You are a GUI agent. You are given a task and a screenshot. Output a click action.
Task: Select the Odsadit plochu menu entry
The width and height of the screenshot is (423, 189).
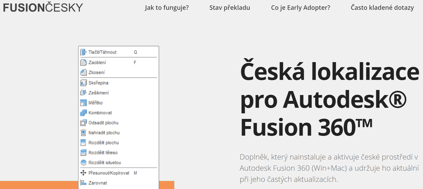pyautogui.click(x=103, y=123)
